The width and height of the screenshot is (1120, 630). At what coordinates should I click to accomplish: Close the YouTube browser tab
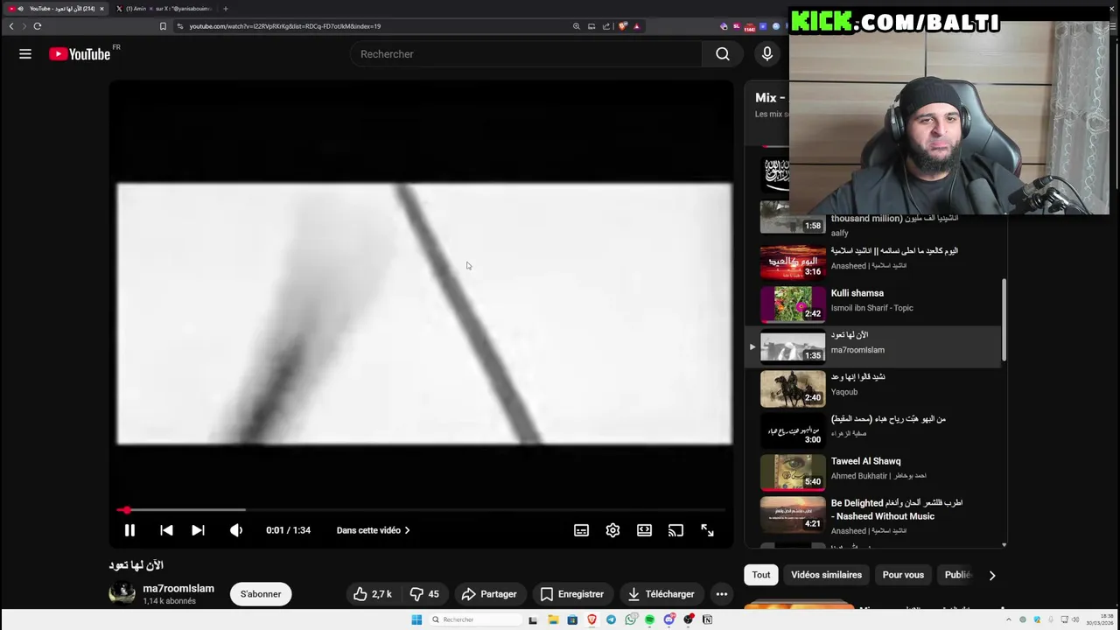101,9
